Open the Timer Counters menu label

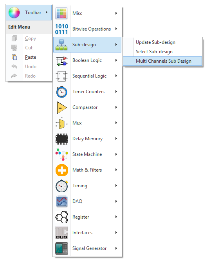point(88,92)
